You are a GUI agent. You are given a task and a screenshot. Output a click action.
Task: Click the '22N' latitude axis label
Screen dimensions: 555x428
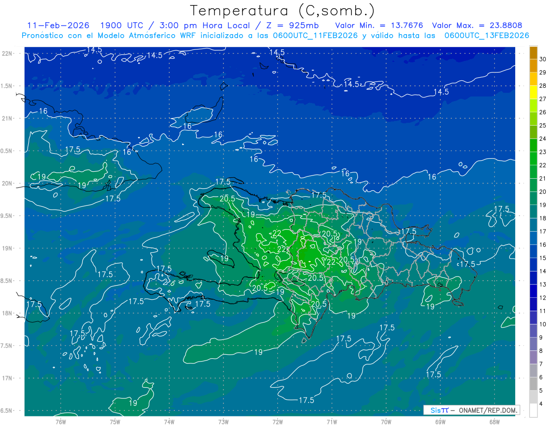click(7, 54)
